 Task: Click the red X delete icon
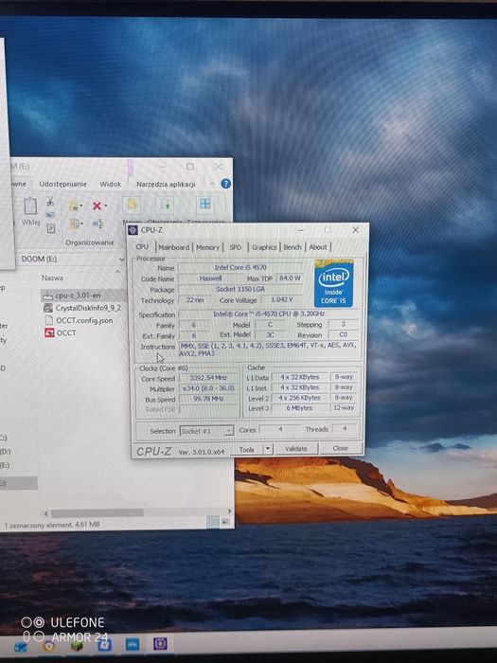click(97, 206)
